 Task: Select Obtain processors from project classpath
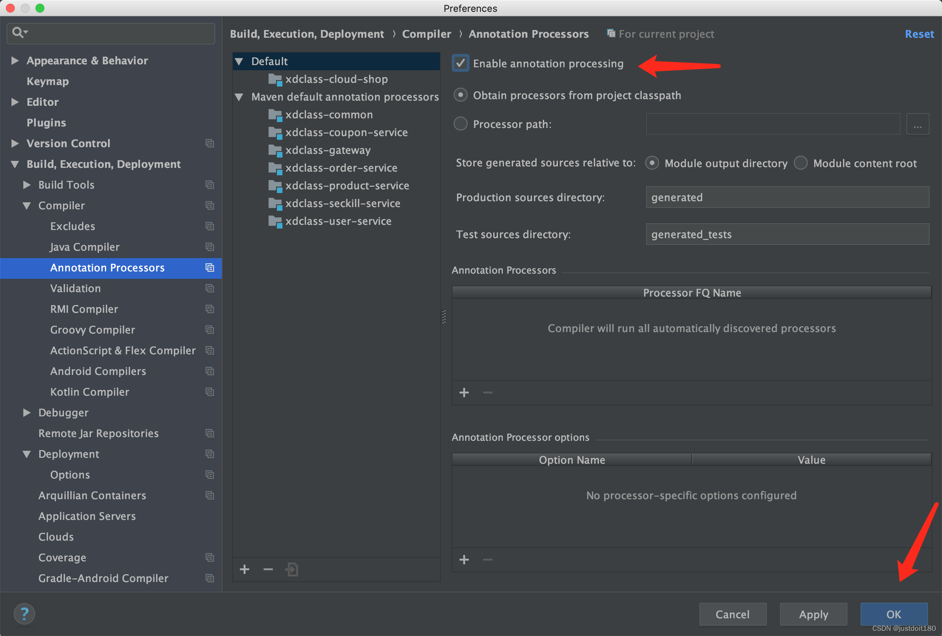coord(460,94)
